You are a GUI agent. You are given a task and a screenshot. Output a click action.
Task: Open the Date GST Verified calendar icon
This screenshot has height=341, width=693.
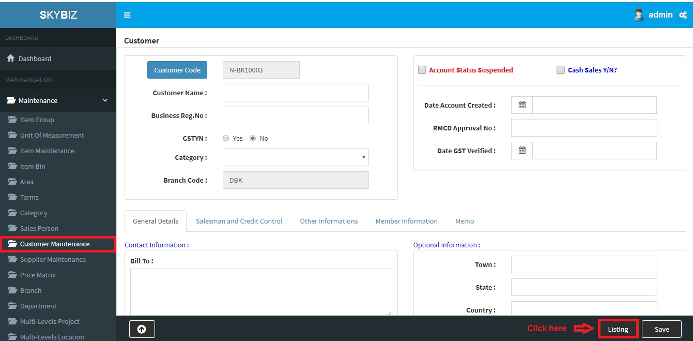coord(522,151)
